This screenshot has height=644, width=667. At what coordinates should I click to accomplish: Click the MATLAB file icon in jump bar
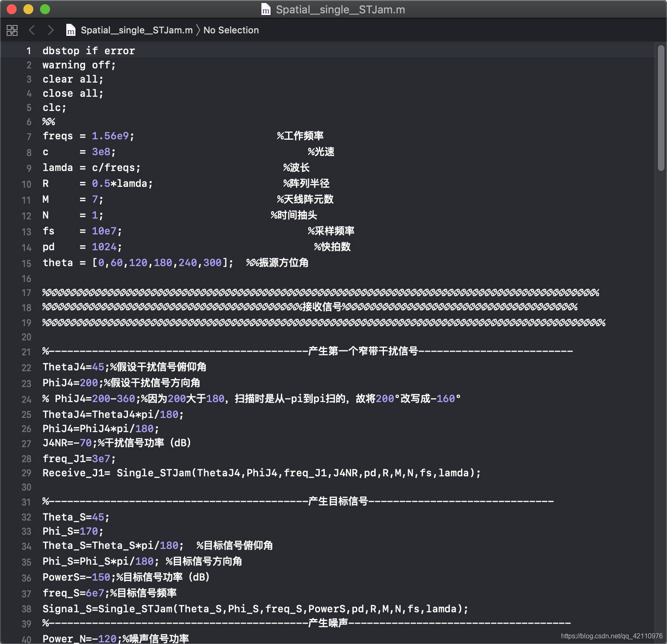[71, 30]
